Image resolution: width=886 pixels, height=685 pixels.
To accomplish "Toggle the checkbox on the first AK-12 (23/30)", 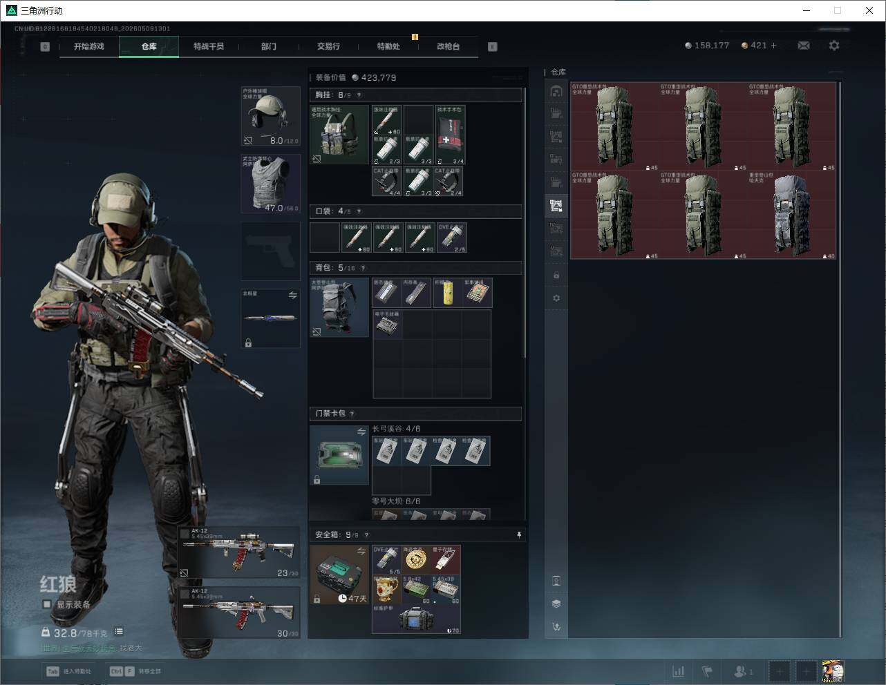I will [185, 534].
